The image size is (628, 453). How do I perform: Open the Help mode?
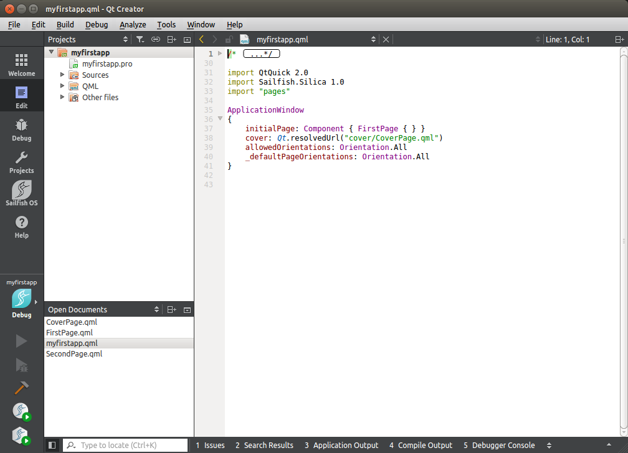(x=21, y=226)
